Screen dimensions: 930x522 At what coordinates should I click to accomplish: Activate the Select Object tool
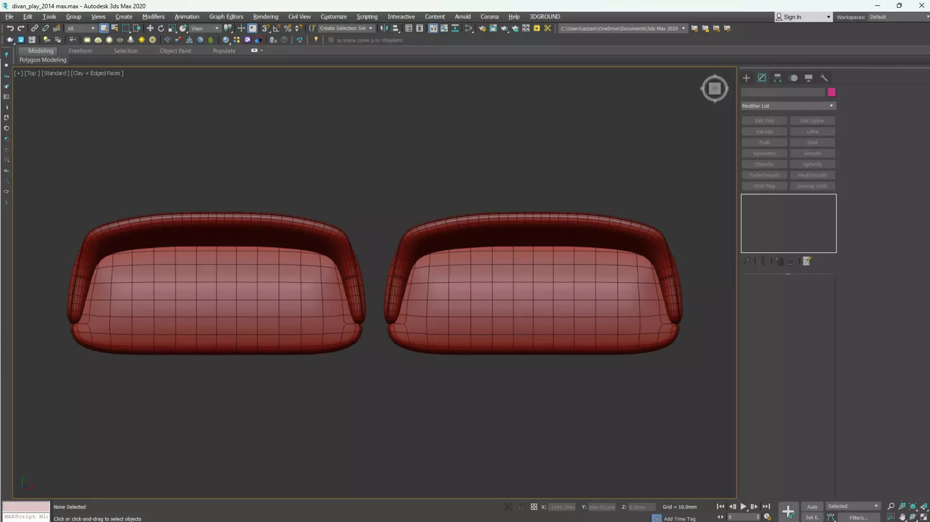pyautogui.click(x=104, y=28)
